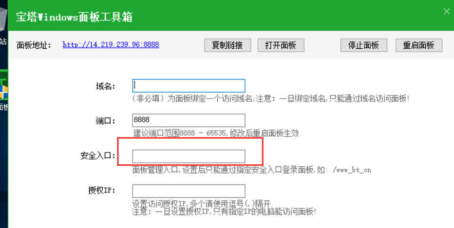
Task: Click the hint 设置访问授权IP,多个请使用逗号
Action: 201,203
